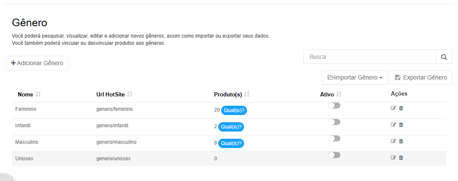
Task: Delete the Unissex gender entry
Action: click(x=401, y=158)
